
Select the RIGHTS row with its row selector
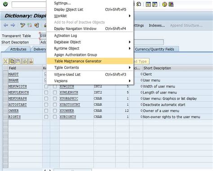[5, 117]
